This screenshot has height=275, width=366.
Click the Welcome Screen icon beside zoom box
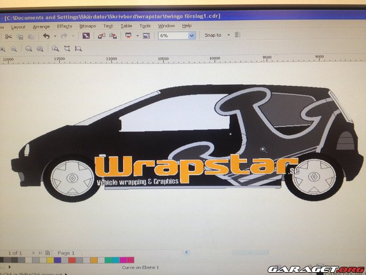pos(146,36)
